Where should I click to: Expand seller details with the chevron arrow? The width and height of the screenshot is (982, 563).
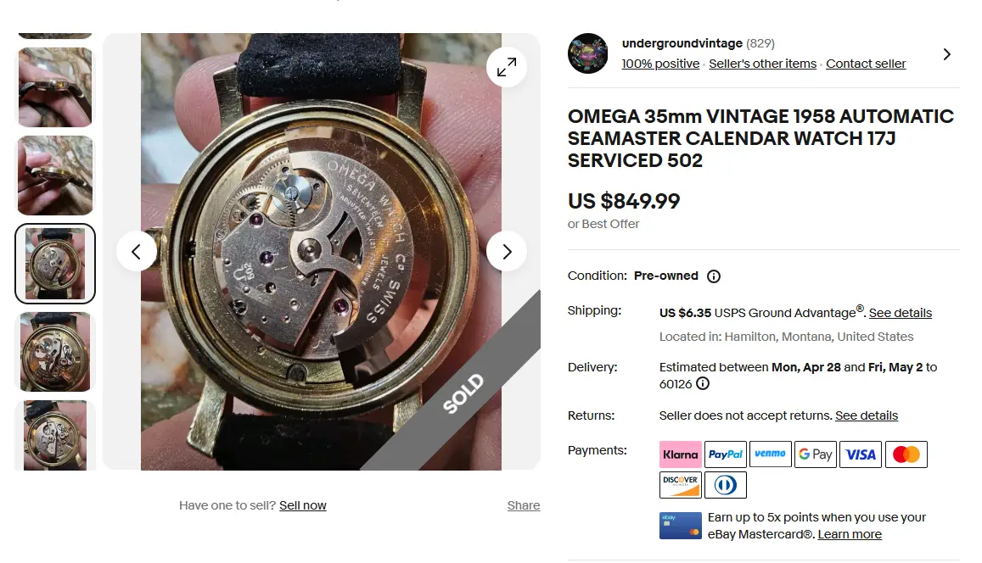(x=947, y=54)
